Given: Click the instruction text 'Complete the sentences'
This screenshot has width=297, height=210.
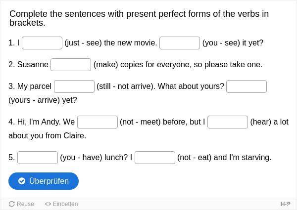Looking at the screenshot, I should (57, 14).
